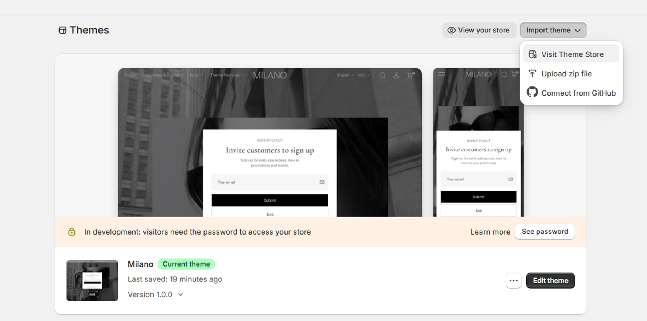Click the eye icon in View your store
647x321 pixels.
tap(451, 30)
